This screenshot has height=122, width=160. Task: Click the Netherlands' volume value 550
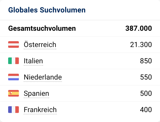pos(146,77)
